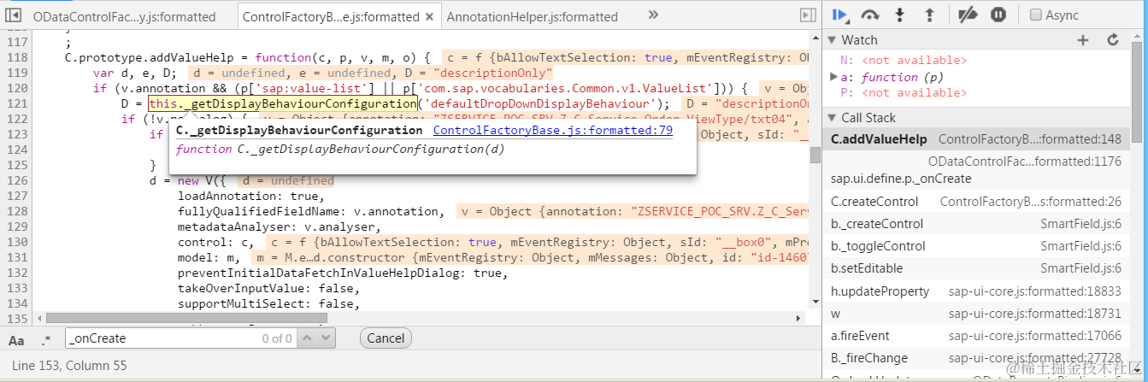Click watch entry P: <not available>
1148x382 pixels.
904,92
